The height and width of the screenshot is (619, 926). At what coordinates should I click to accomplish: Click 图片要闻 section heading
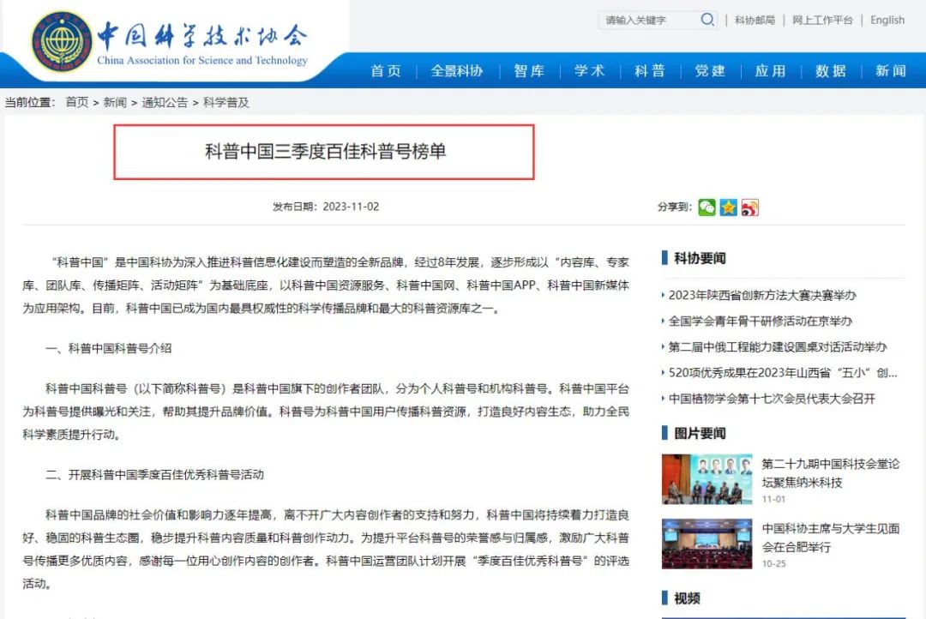click(700, 434)
